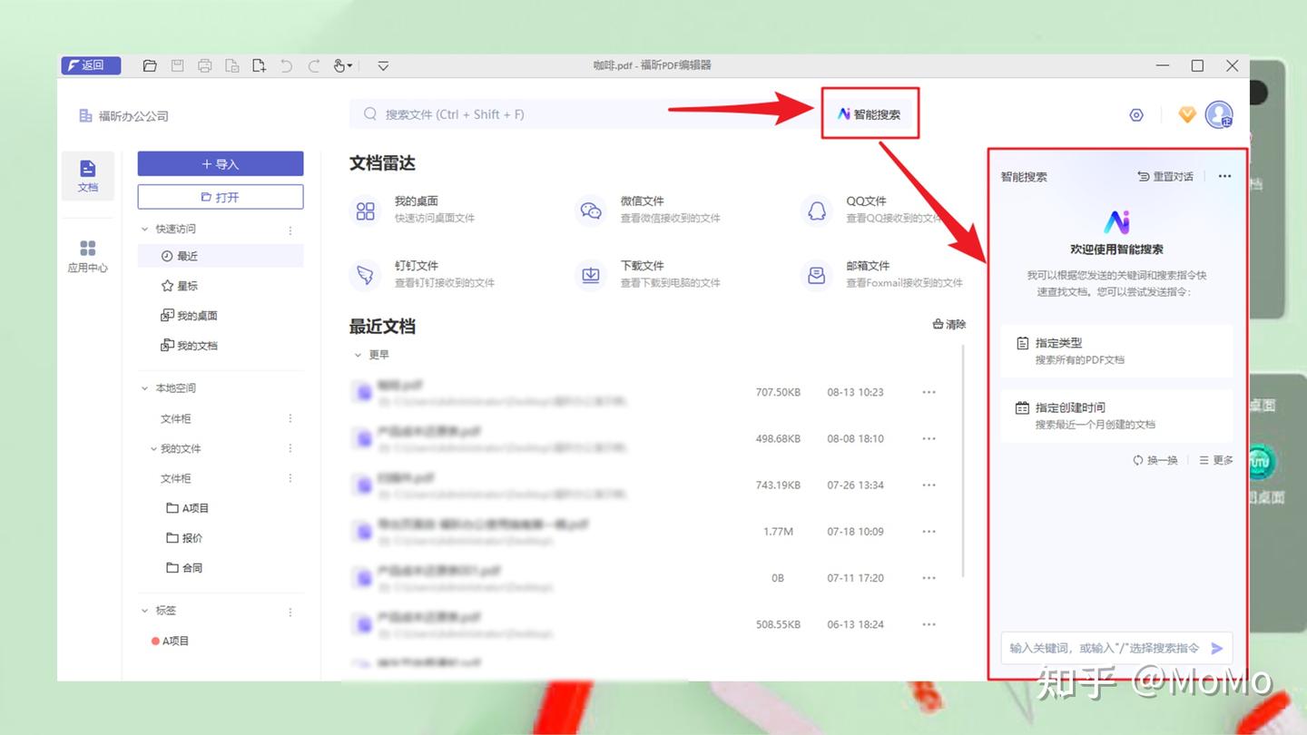Click 清除 to clear recent documents

(949, 324)
